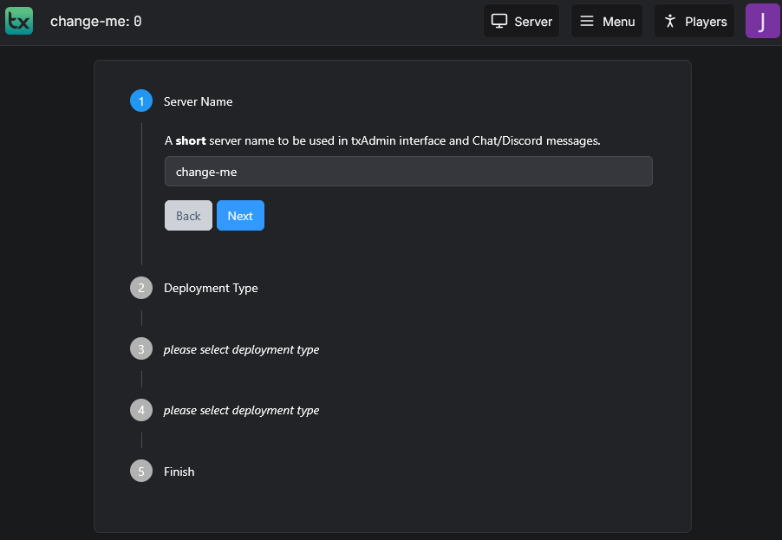Click the step 3 number circle
The height and width of the screenshot is (540, 782).
click(141, 349)
